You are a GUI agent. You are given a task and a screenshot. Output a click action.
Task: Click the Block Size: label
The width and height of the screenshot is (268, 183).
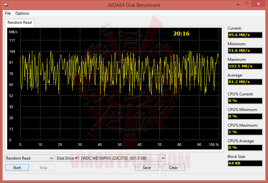(236, 157)
